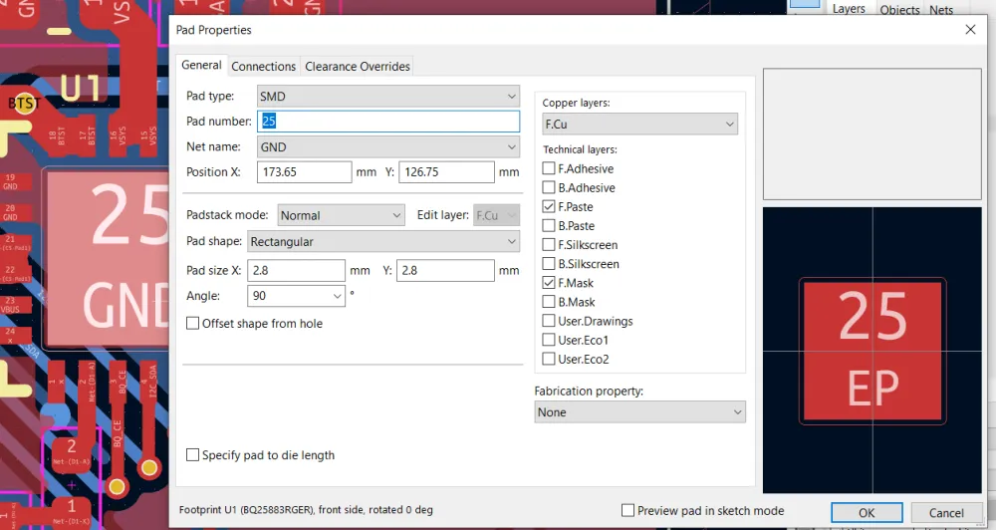Open the Copper layers dropdown
Screen dimensions: 996x530
pos(639,125)
